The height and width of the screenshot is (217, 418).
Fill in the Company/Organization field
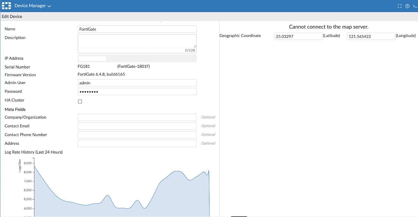[x=137, y=117]
